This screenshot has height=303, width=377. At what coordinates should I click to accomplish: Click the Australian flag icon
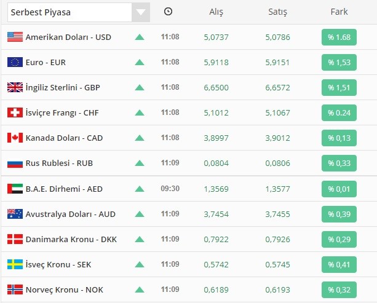click(15, 214)
